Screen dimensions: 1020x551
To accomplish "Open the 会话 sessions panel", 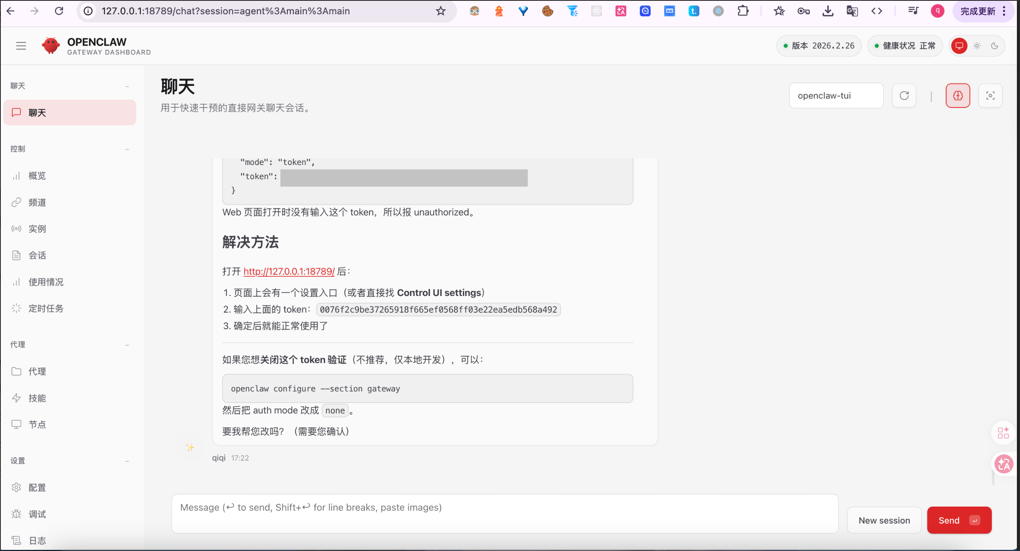I will click(37, 255).
